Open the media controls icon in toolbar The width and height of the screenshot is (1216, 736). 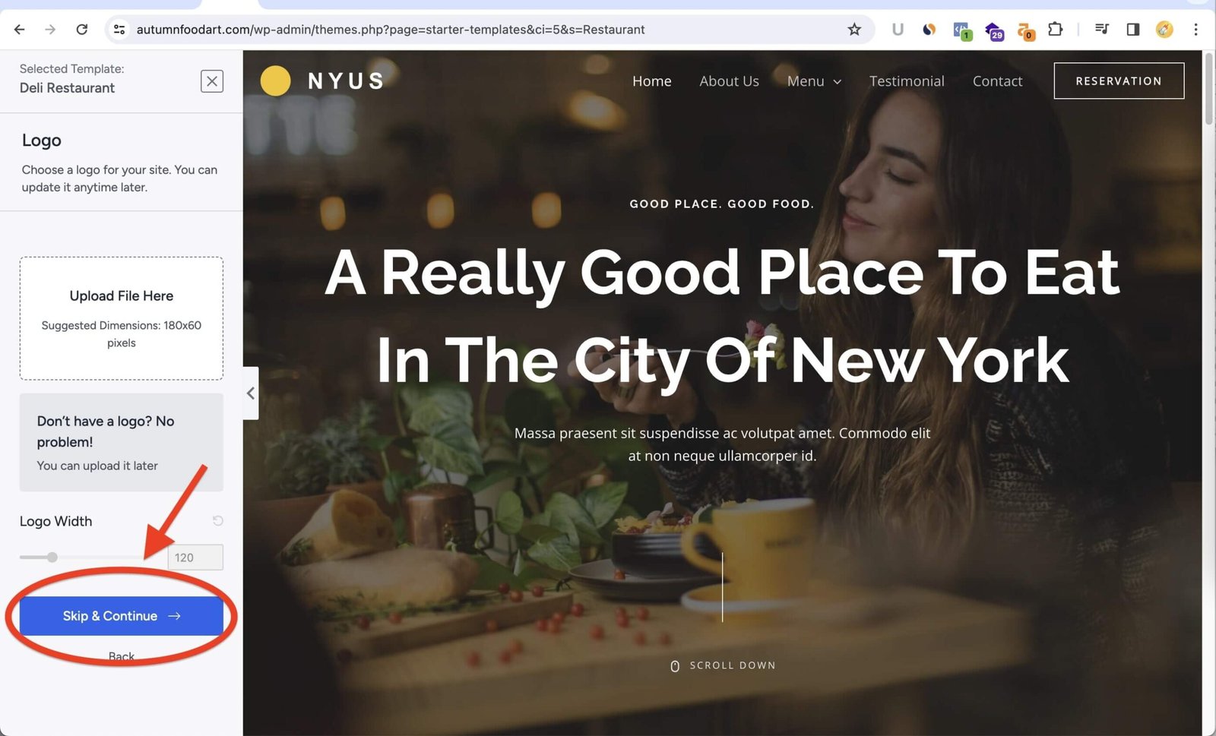click(1101, 30)
